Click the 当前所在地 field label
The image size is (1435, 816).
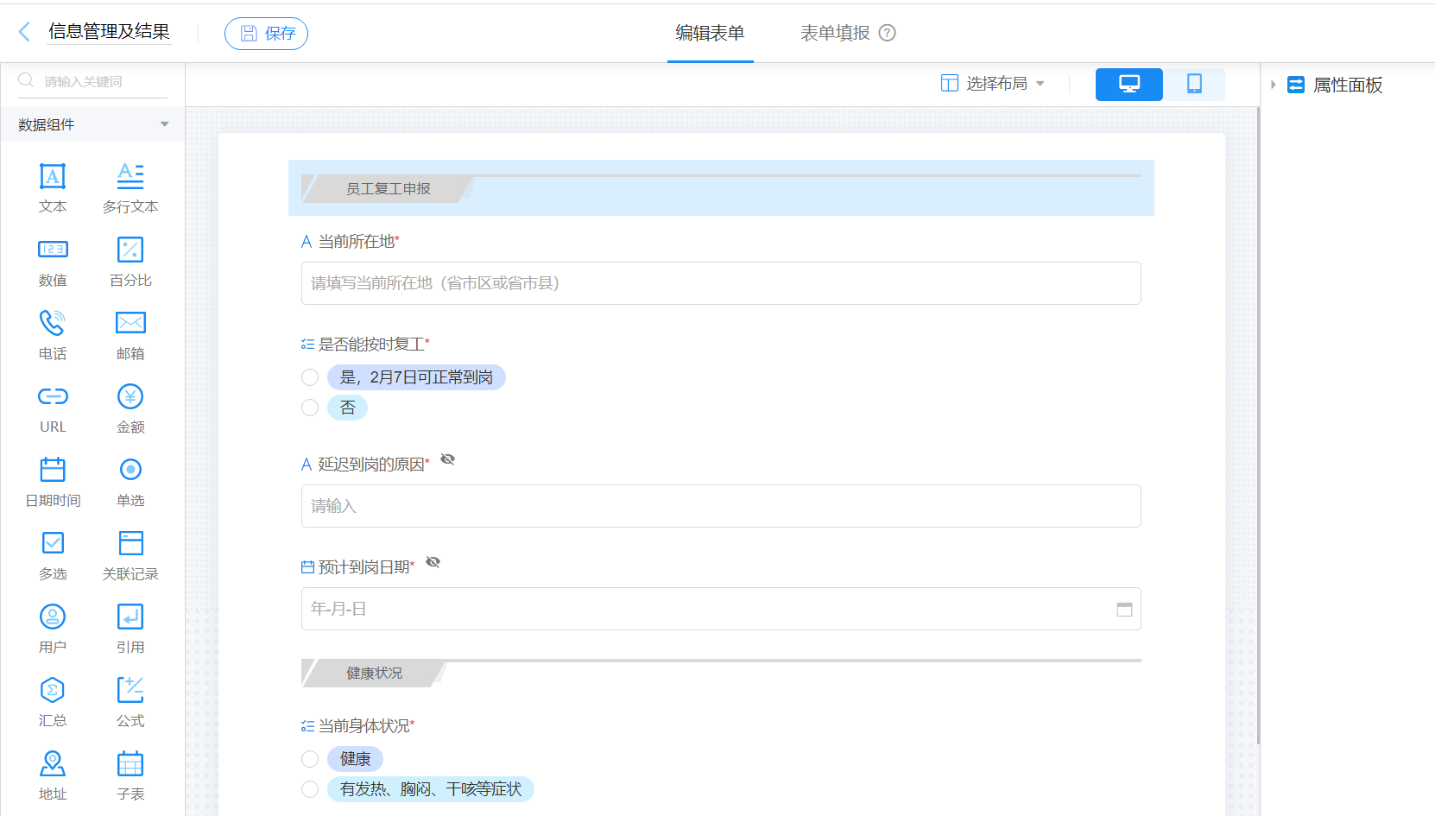pyautogui.click(x=357, y=242)
